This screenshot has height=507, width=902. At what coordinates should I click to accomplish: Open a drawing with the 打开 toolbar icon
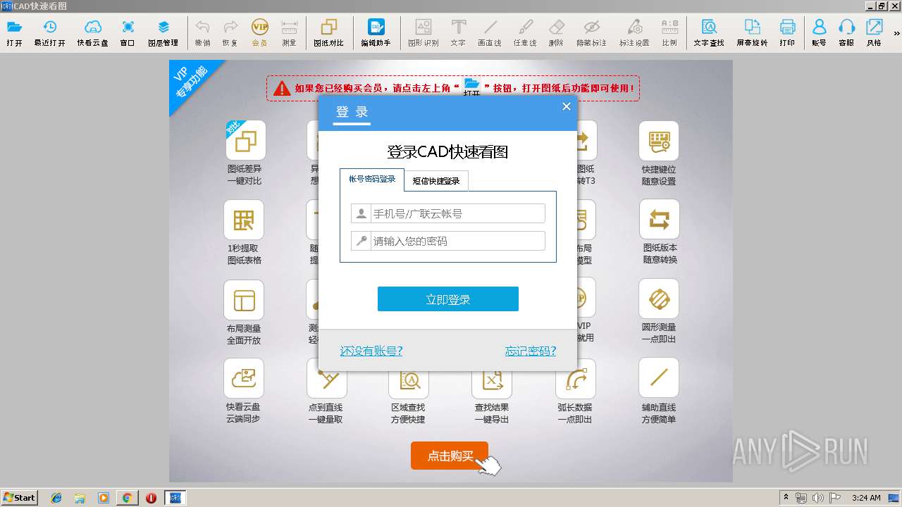pos(14,33)
